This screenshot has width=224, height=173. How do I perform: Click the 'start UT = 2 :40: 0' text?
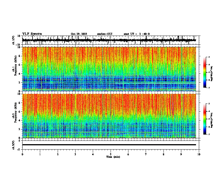[137, 34]
